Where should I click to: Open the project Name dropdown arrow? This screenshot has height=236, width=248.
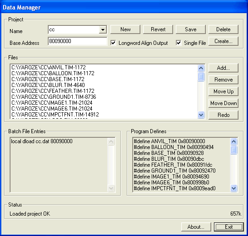(103, 29)
